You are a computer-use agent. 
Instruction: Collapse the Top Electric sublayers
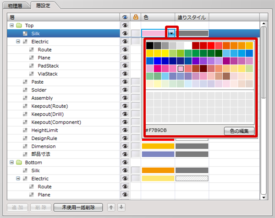(x=18, y=42)
